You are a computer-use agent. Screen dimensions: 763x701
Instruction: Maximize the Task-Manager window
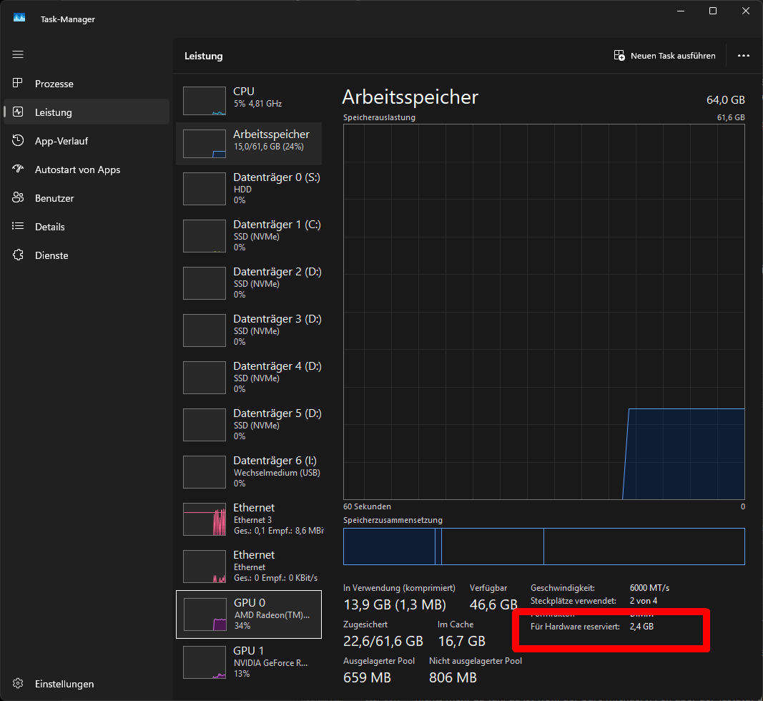coord(713,11)
